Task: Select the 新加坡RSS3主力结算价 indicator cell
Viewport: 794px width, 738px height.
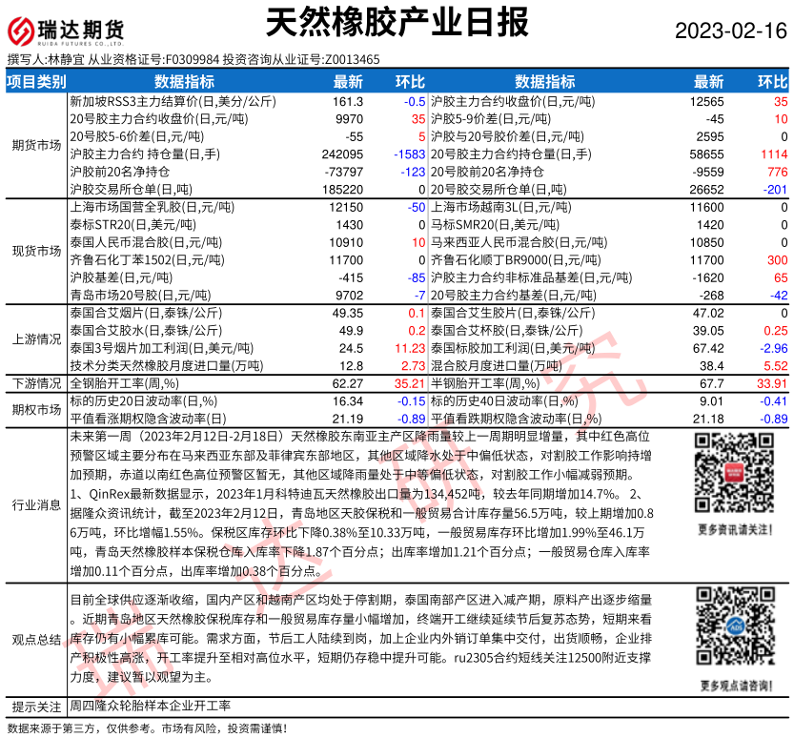Action: point(173,101)
